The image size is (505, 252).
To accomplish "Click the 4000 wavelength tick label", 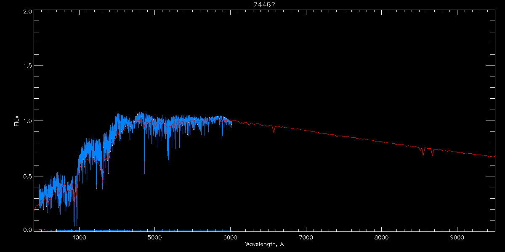I will pos(79,237).
